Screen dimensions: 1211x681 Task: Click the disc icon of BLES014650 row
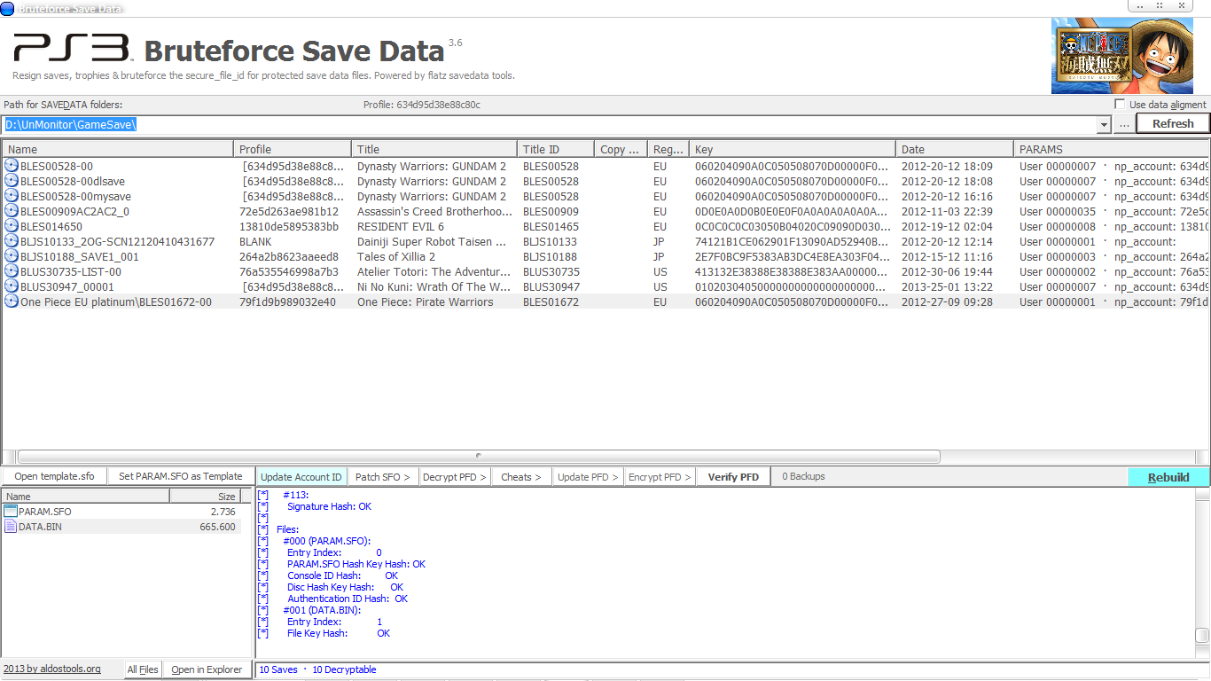coord(12,226)
